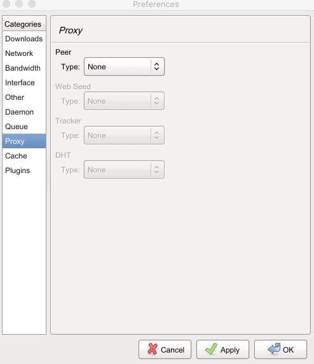Viewport: 314px width, 364px height.
Task: Select the Downloads category
Action: (24, 39)
